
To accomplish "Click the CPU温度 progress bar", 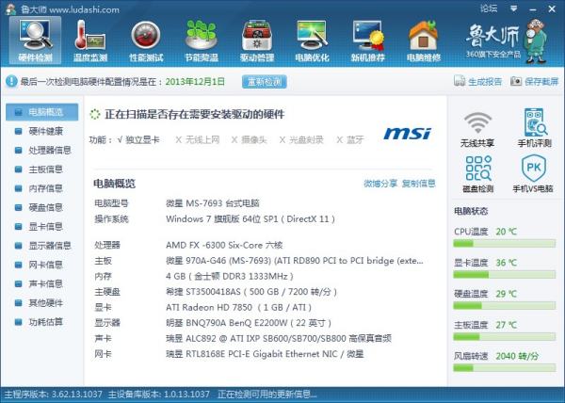I will (x=504, y=244).
